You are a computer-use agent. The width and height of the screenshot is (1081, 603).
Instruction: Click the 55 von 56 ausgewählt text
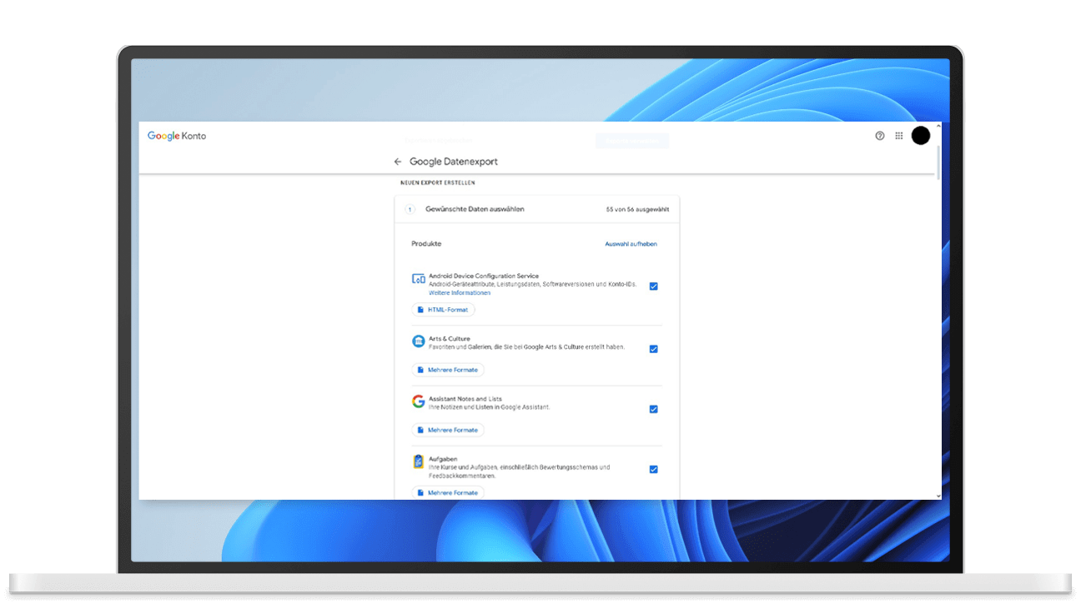[x=637, y=210]
